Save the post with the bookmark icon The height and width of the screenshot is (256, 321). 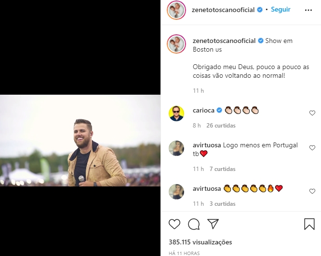coord(309,224)
